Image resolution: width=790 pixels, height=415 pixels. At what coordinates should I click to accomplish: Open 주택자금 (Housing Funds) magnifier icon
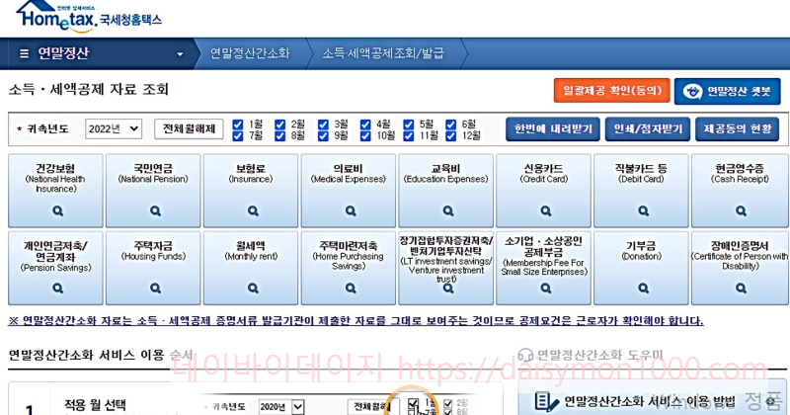[155, 288]
